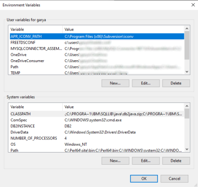The width and height of the screenshot is (198, 187).
Task: Click the system variables scrollbar thumb
Action: (187, 114)
